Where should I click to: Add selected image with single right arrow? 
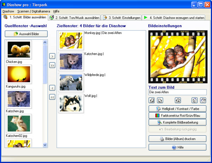pyautogui.click(x=52, y=56)
